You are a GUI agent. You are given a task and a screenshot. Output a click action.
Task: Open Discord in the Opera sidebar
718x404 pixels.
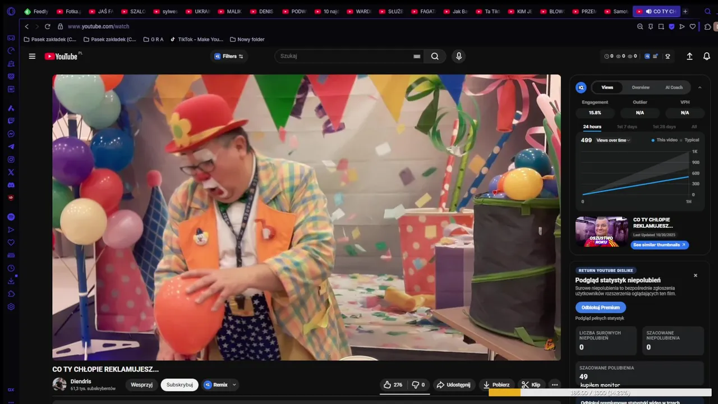pos(11,185)
